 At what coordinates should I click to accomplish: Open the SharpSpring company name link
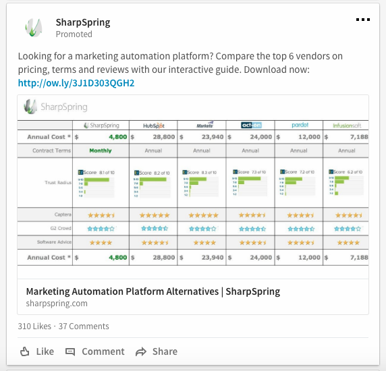pyautogui.click(x=83, y=22)
